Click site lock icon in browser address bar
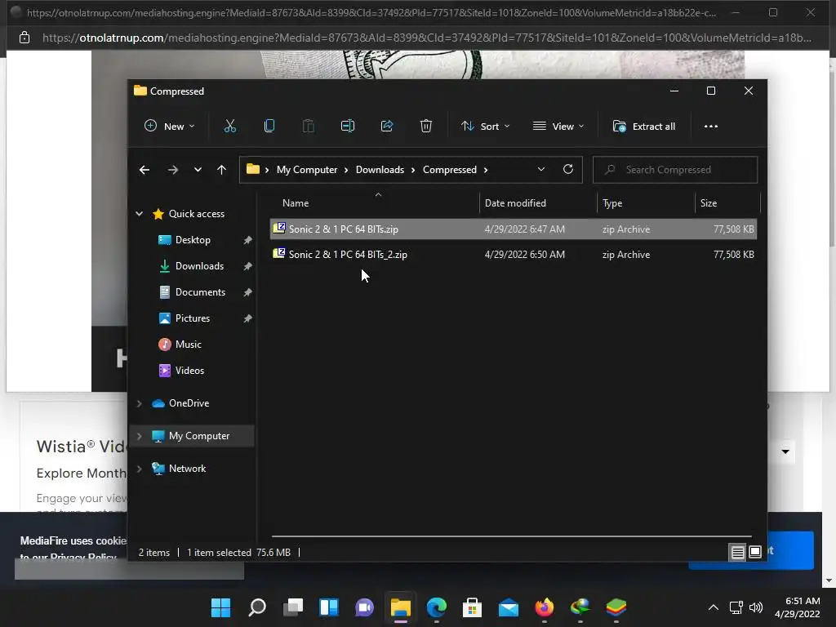The height and width of the screenshot is (627, 836). [24, 38]
